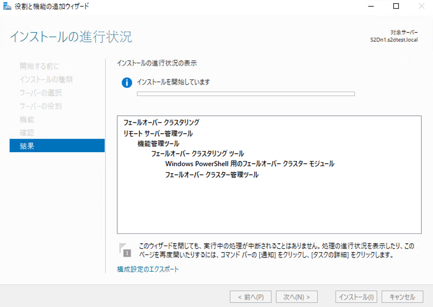Click the 前へ button
433x307 pixels.
click(x=250, y=297)
